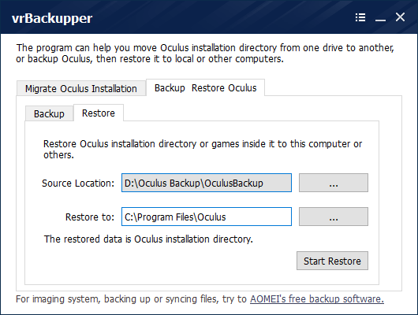Focus the Source Location path field
The image size is (418, 315).
pos(207,183)
